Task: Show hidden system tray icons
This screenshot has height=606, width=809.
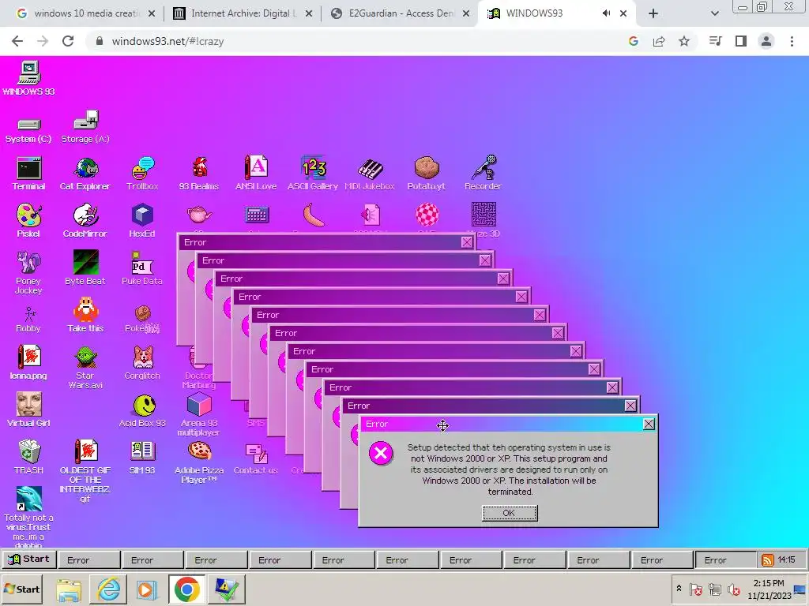Action: tap(679, 589)
